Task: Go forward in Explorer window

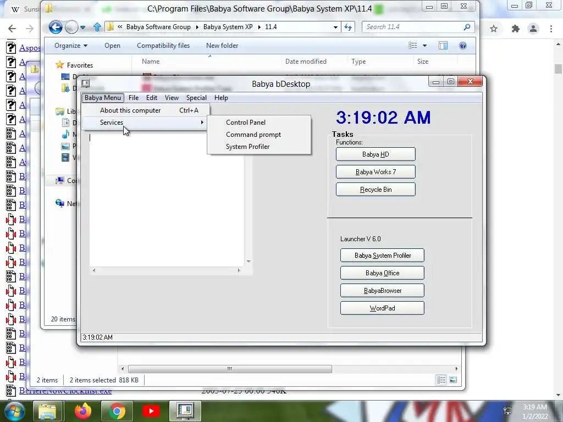Action: click(71, 27)
